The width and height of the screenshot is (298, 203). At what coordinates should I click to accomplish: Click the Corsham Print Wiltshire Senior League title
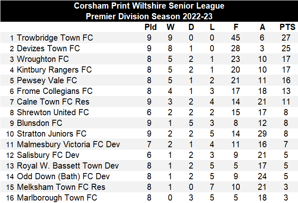pos(149,6)
